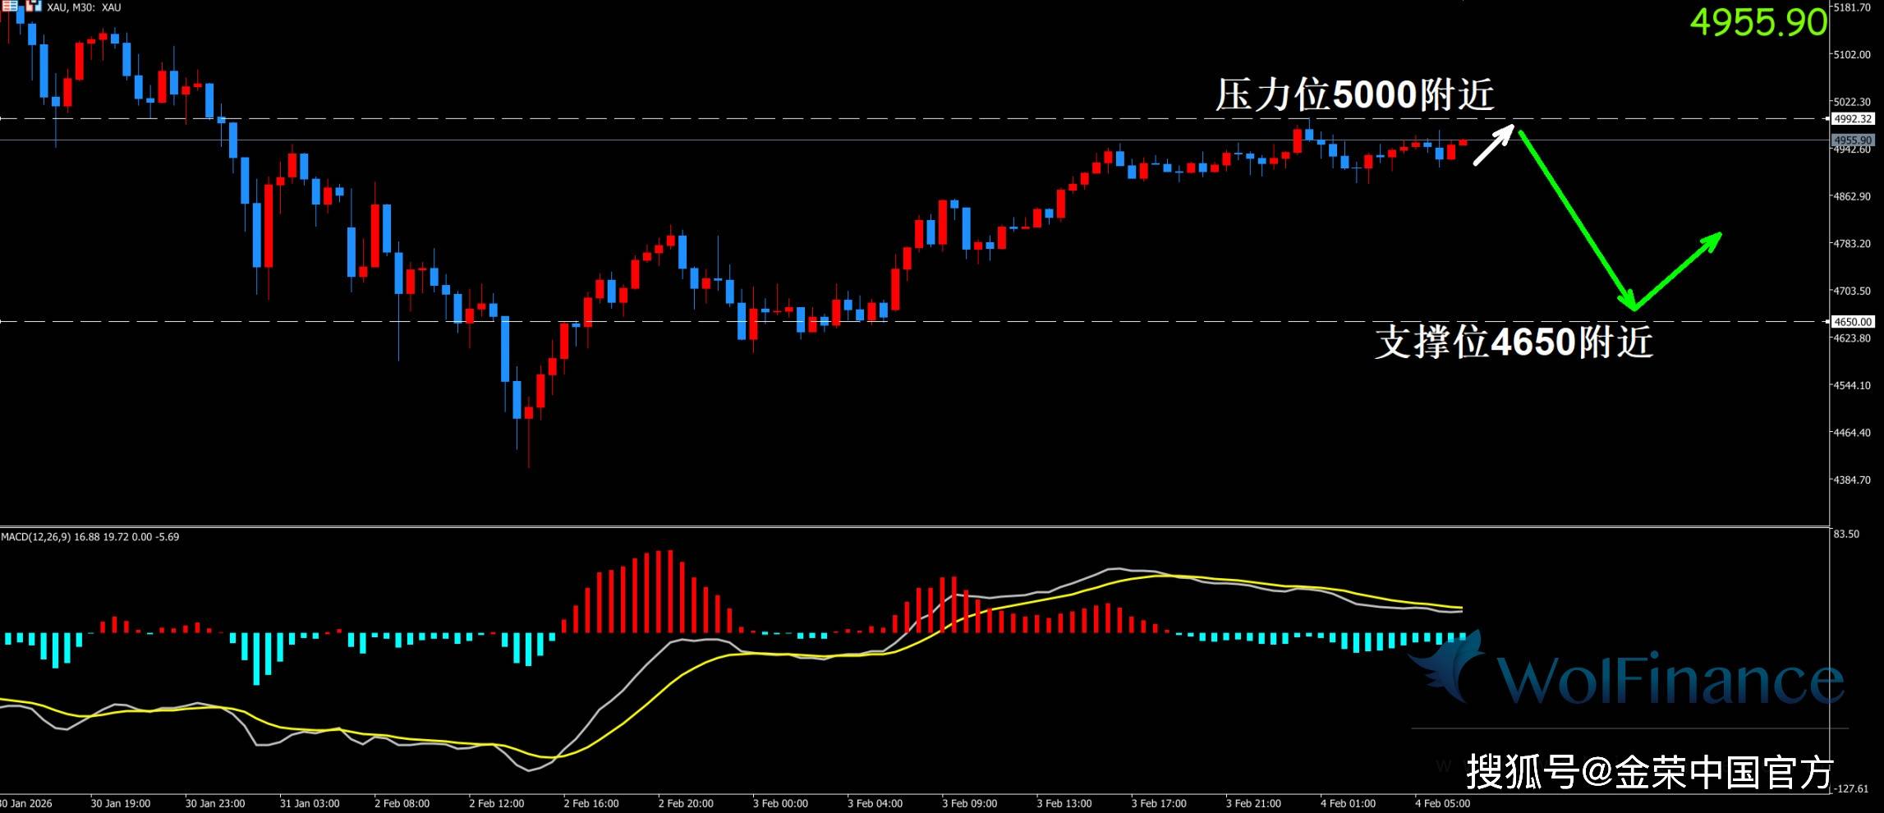Click the 83.50 MACD scale value
This screenshot has width=1884, height=813.
point(1845,535)
